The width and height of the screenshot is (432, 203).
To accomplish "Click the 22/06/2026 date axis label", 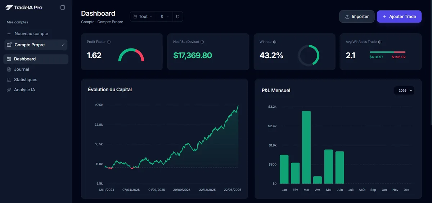I will pos(232,190).
